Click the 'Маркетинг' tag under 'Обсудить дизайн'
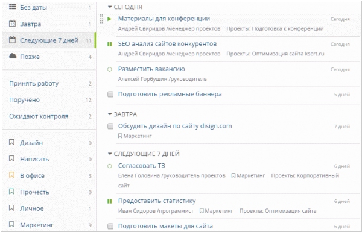The image size is (362, 232). 135,136
